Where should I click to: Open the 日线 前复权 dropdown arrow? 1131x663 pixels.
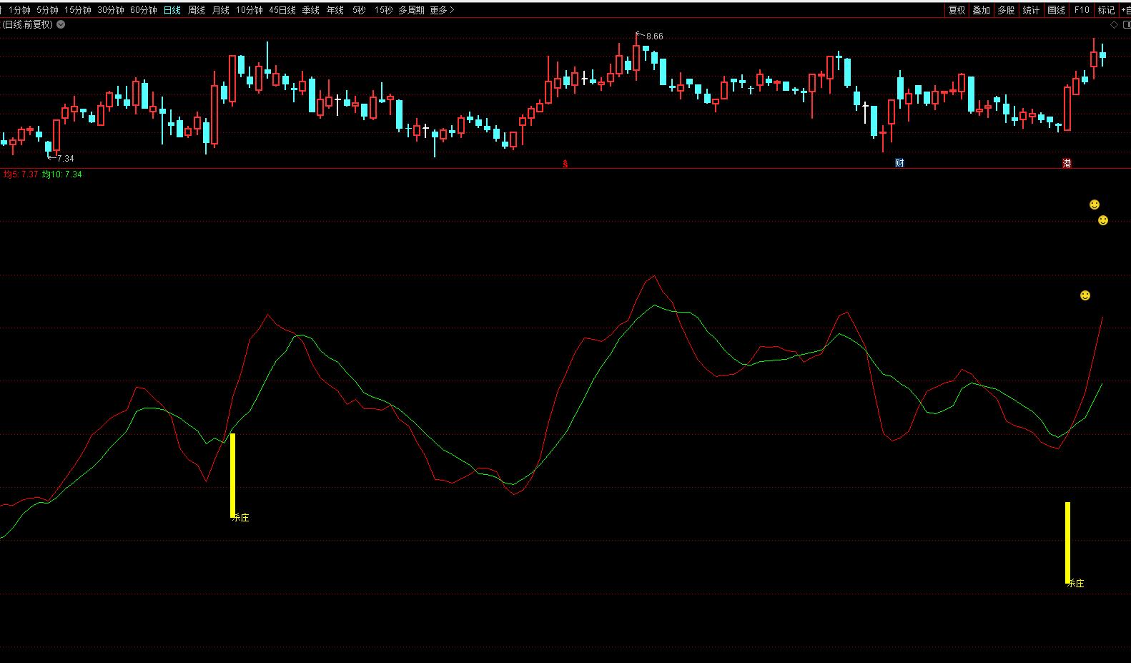(61, 24)
